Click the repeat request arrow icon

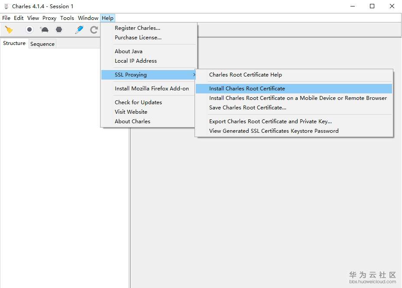(94, 30)
